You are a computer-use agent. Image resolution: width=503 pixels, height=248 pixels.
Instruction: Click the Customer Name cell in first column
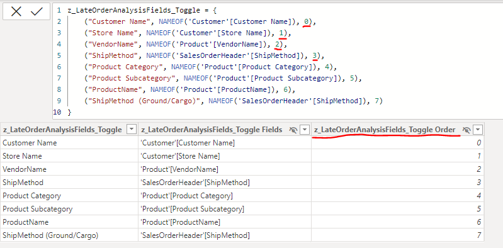(69, 143)
